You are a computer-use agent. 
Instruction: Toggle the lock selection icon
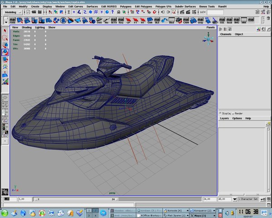(x=118, y=12)
